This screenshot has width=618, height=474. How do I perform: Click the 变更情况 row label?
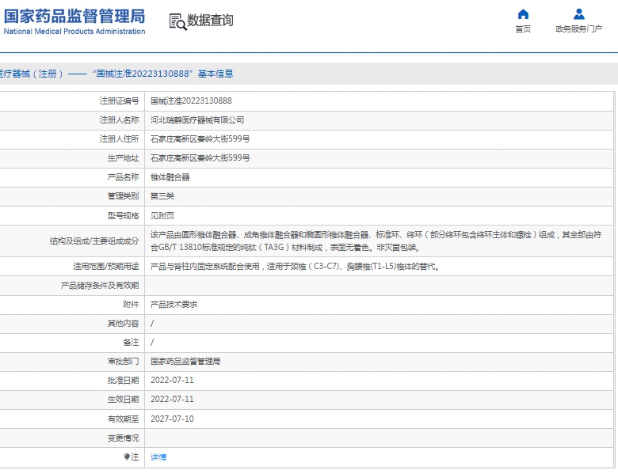coord(124,438)
